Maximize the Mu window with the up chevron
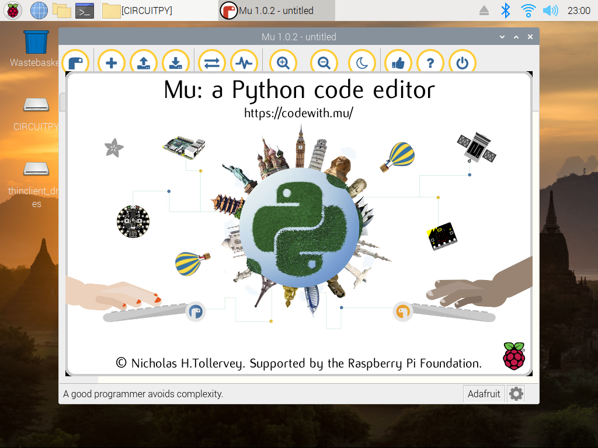 pos(516,37)
